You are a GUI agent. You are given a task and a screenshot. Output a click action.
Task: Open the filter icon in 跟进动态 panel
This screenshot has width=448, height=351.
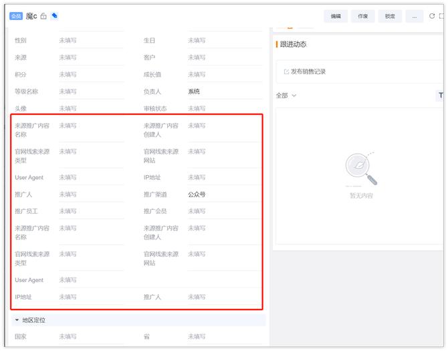coord(441,96)
